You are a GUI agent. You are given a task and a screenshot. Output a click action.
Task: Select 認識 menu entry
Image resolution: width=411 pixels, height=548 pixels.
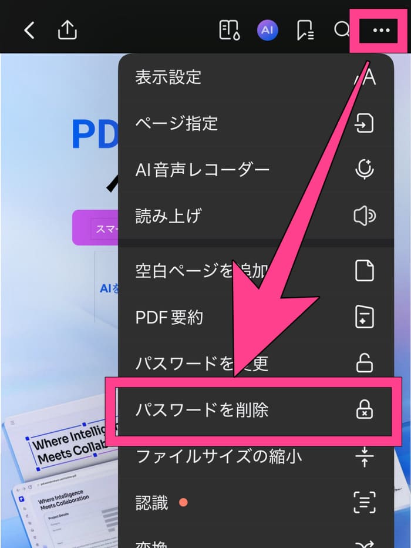[256, 502]
